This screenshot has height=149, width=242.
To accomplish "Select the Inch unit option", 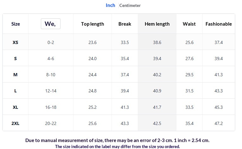I will (x=110, y=5).
